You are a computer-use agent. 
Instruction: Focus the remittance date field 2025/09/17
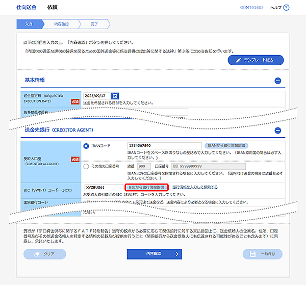coord(97,96)
